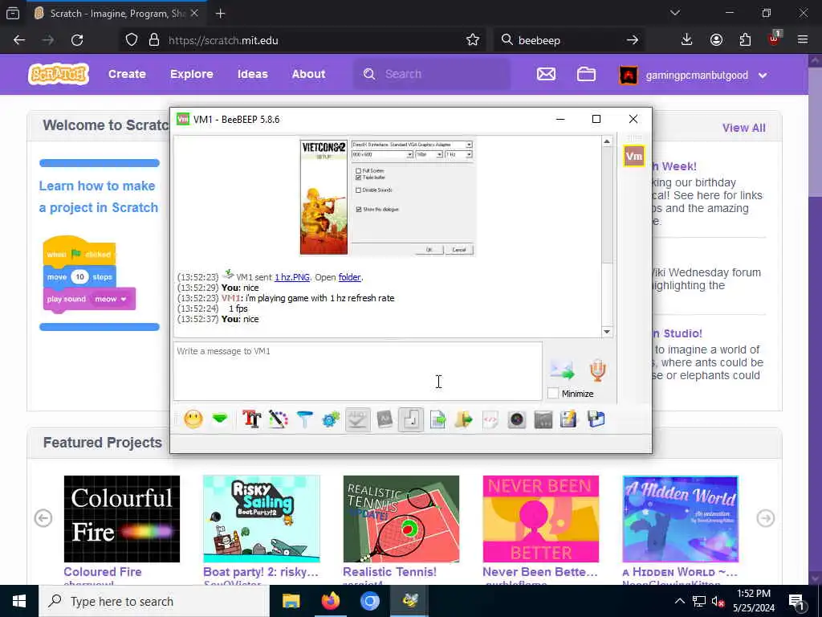822x617 pixels.
Task: Click the beebeep browser search box
Action: point(569,40)
